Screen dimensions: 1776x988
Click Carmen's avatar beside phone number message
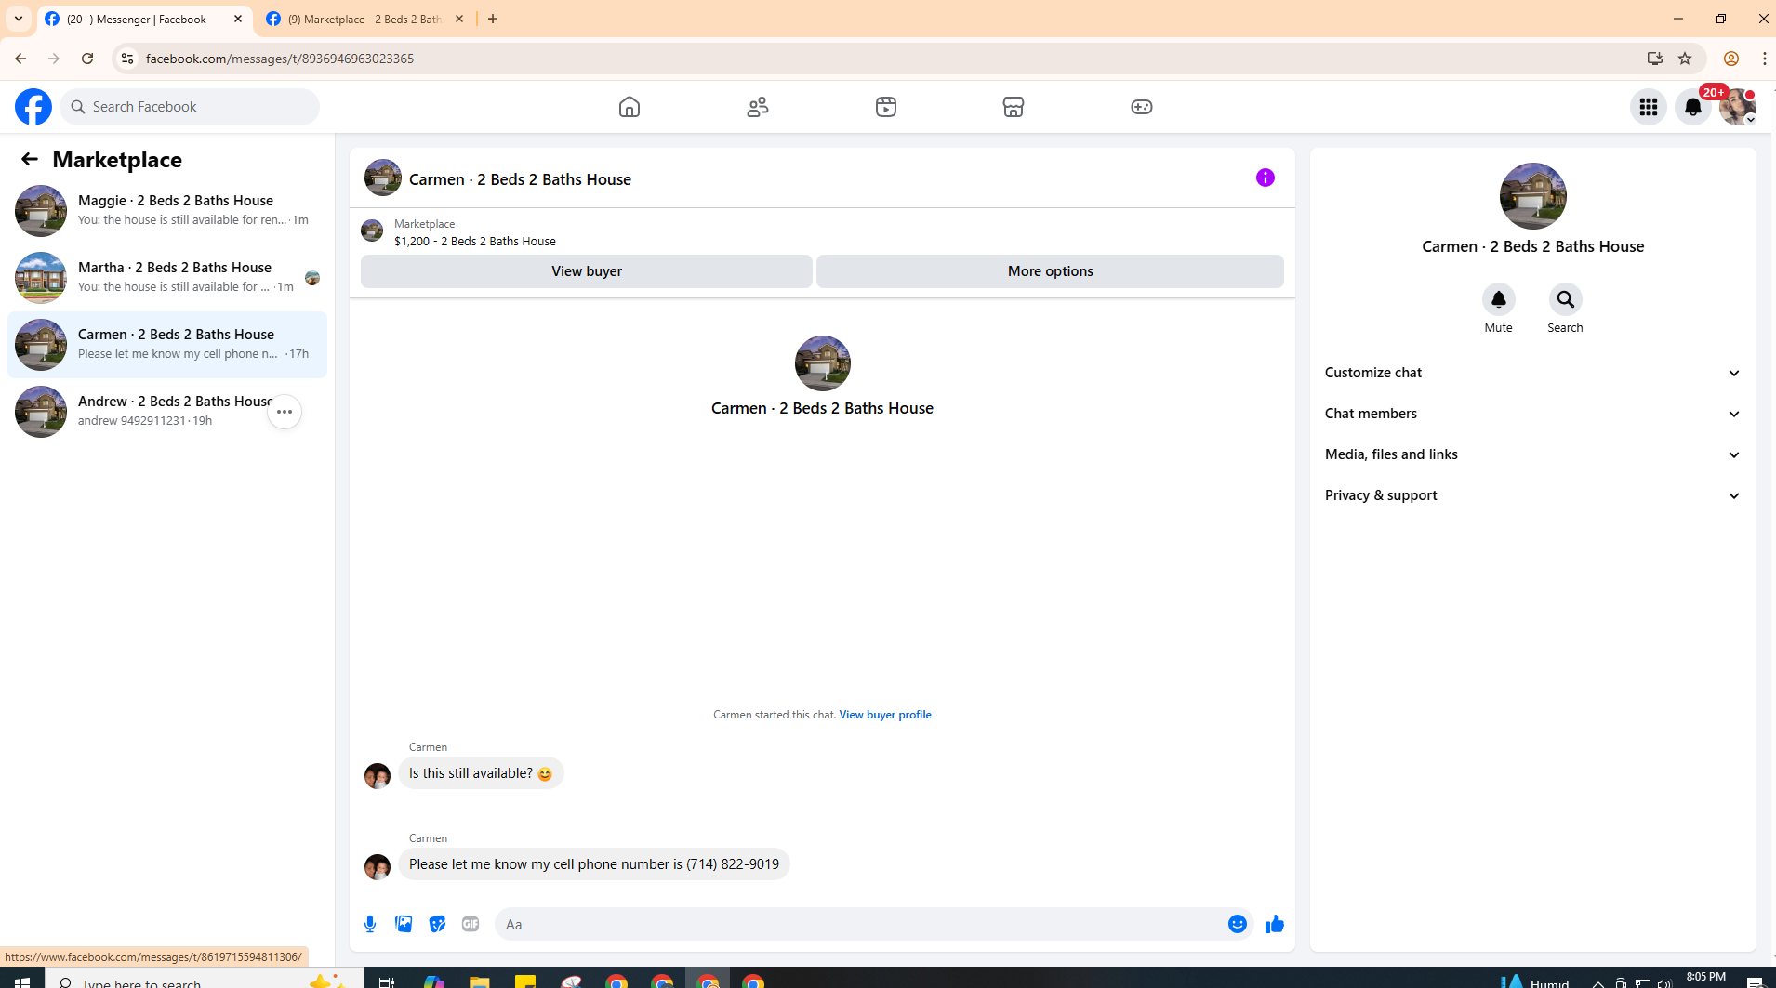pyautogui.click(x=378, y=867)
